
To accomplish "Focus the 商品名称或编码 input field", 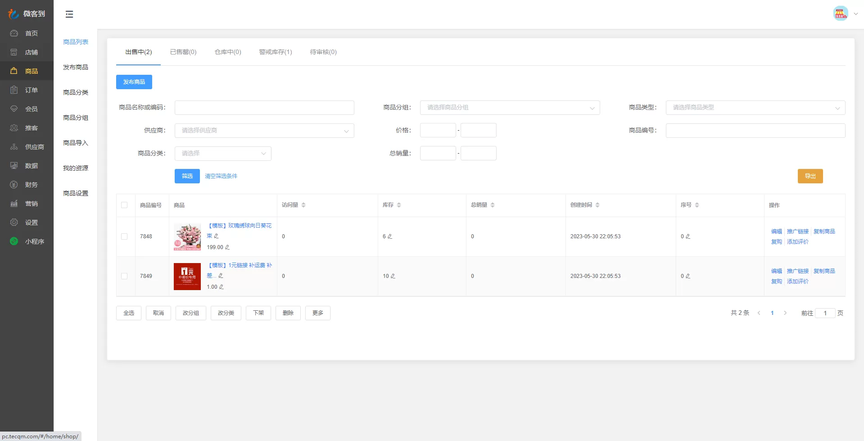I will [264, 108].
